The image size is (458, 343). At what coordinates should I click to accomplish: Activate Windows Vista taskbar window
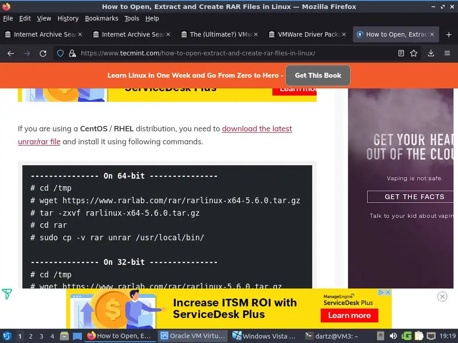(264, 336)
